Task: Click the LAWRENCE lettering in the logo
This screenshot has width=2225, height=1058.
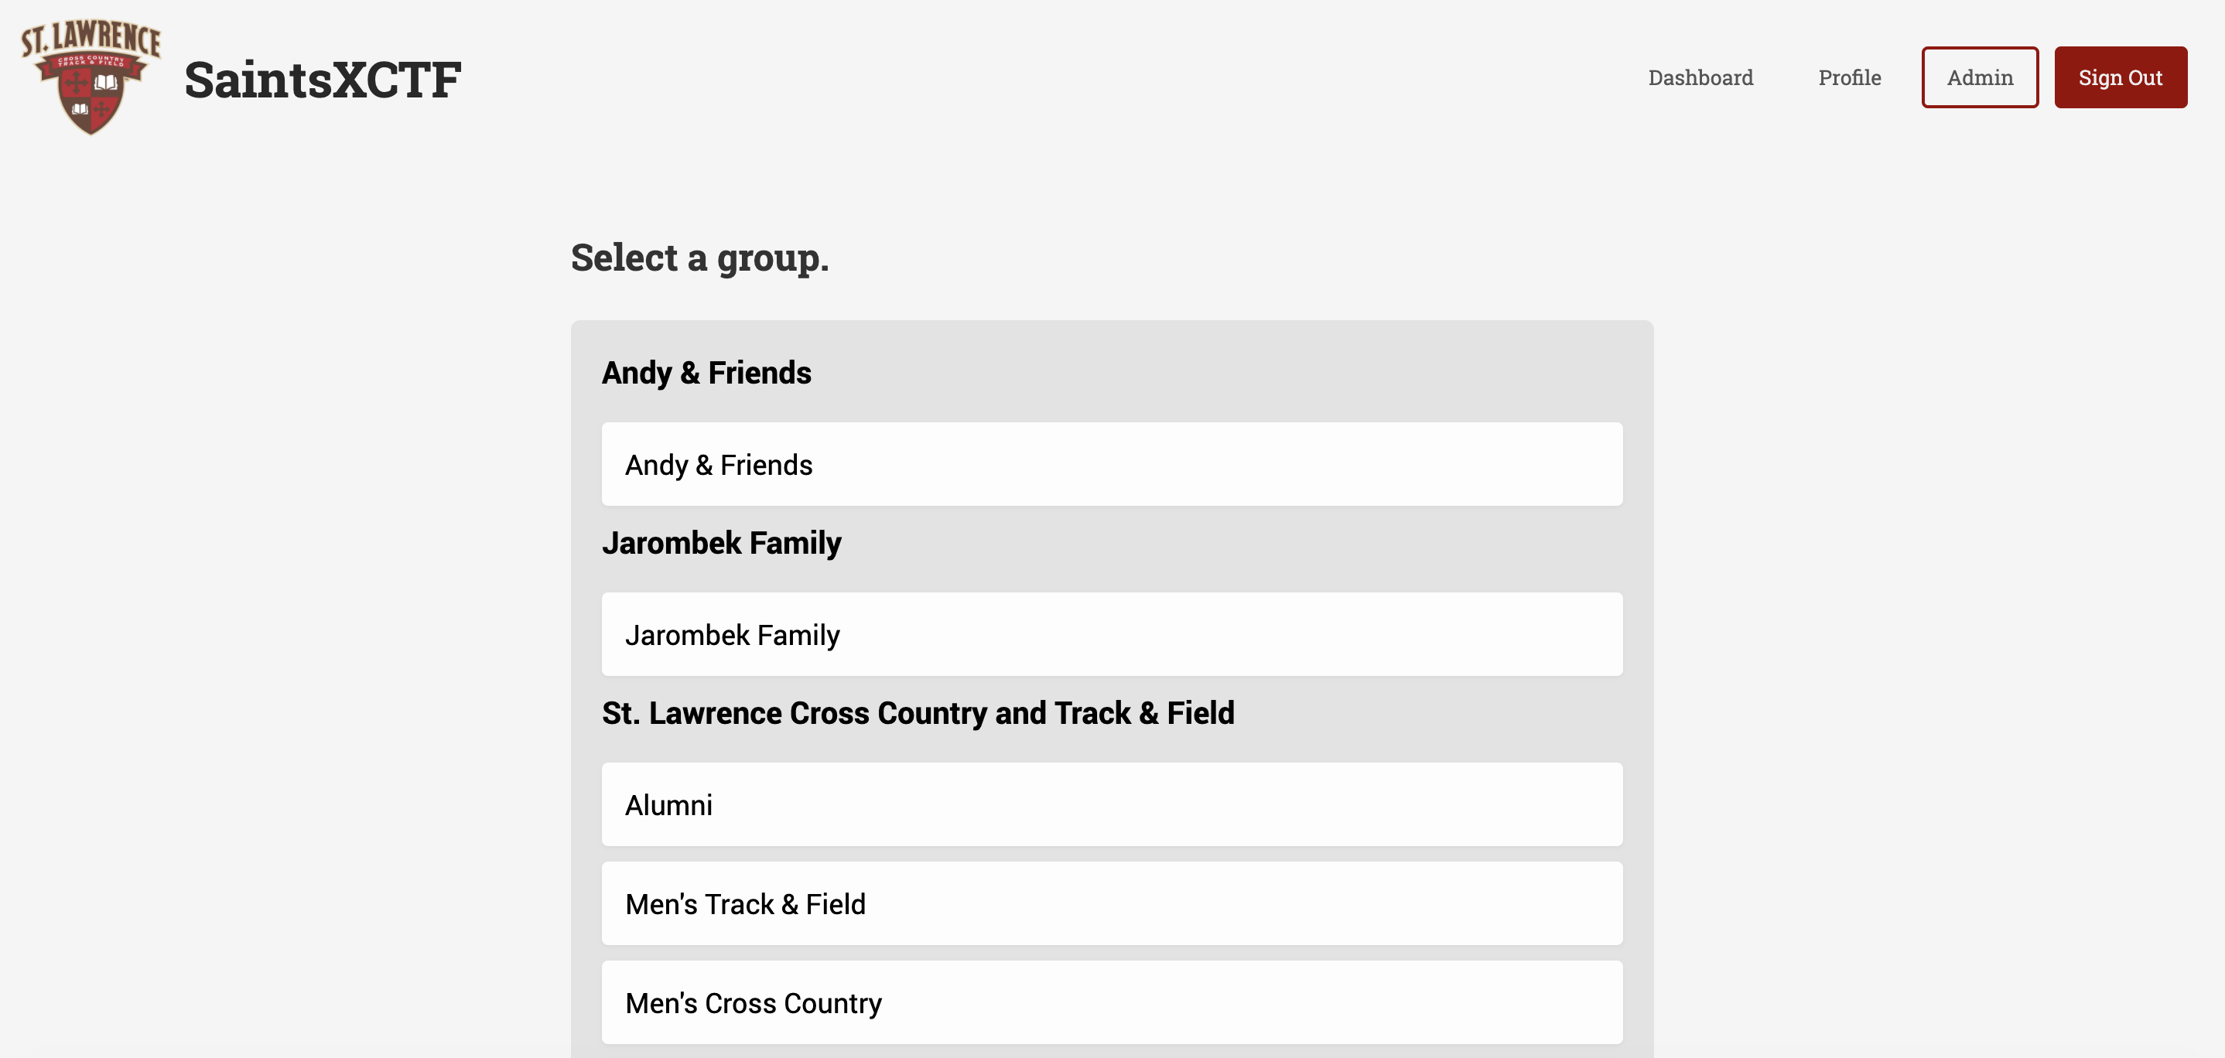Action: pos(105,38)
